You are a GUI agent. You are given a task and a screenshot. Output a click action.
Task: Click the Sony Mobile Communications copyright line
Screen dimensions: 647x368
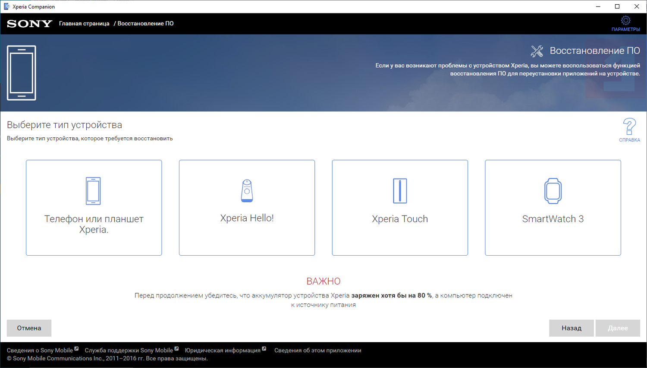coord(107,359)
